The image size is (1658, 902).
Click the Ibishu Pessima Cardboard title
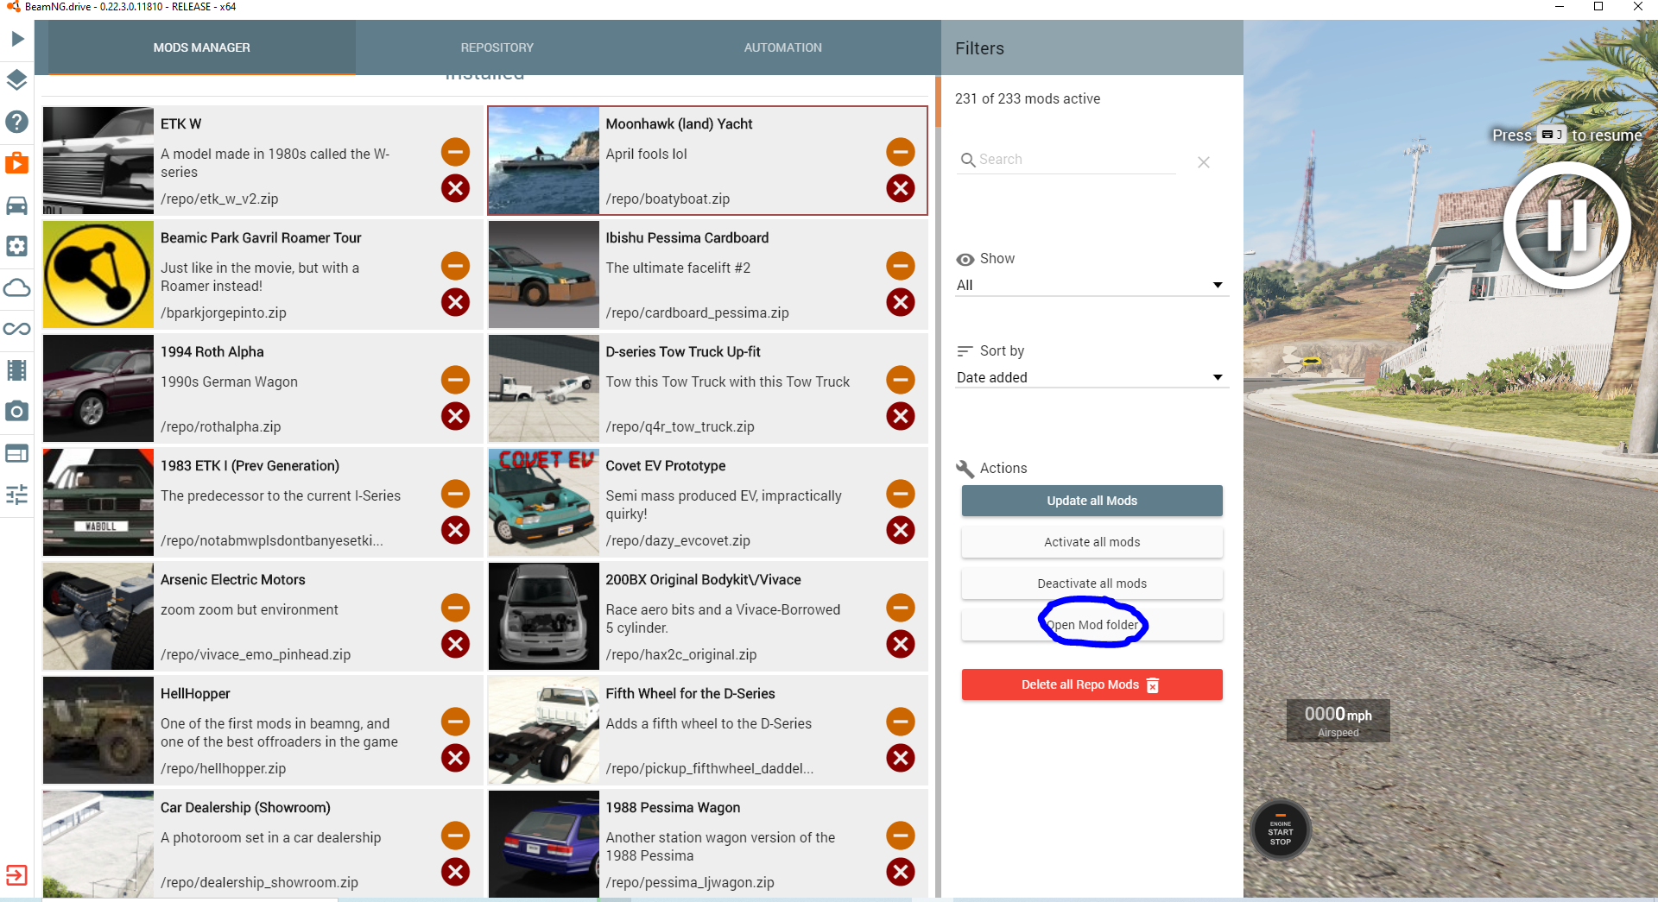tap(687, 237)
